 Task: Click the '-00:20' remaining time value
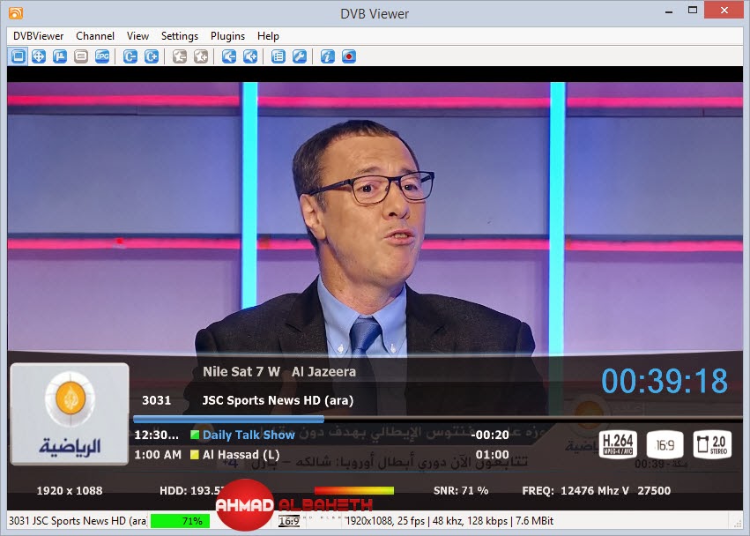tap(490, 435)
